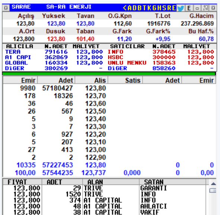Click the G.Fark% value +9,95
This screenshot has width=220, height=215.
point(163,39)
